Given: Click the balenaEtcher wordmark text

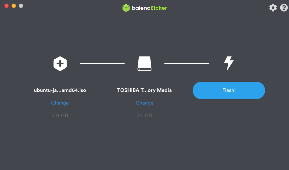Looking at the screenshot, I should click(x=149, y=8).
